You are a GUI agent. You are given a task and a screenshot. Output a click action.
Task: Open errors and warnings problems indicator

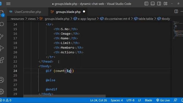click(6, 100)
